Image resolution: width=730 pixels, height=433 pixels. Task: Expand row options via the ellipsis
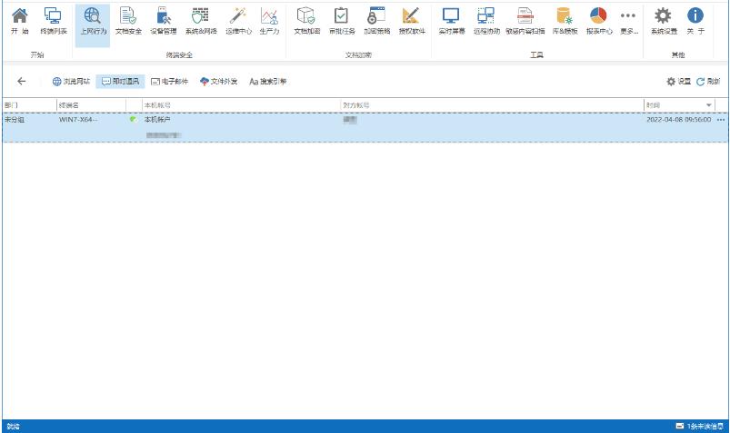click(x=721, y=120)
